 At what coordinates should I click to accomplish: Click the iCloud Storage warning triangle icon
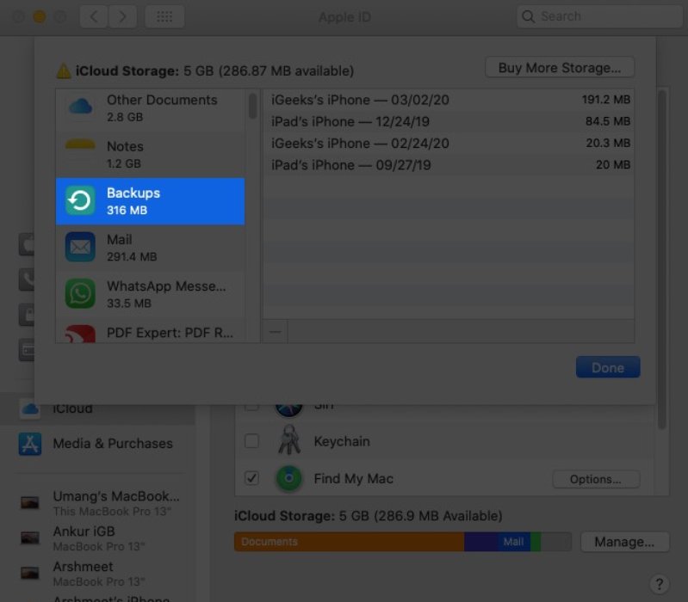pos(64,71)
